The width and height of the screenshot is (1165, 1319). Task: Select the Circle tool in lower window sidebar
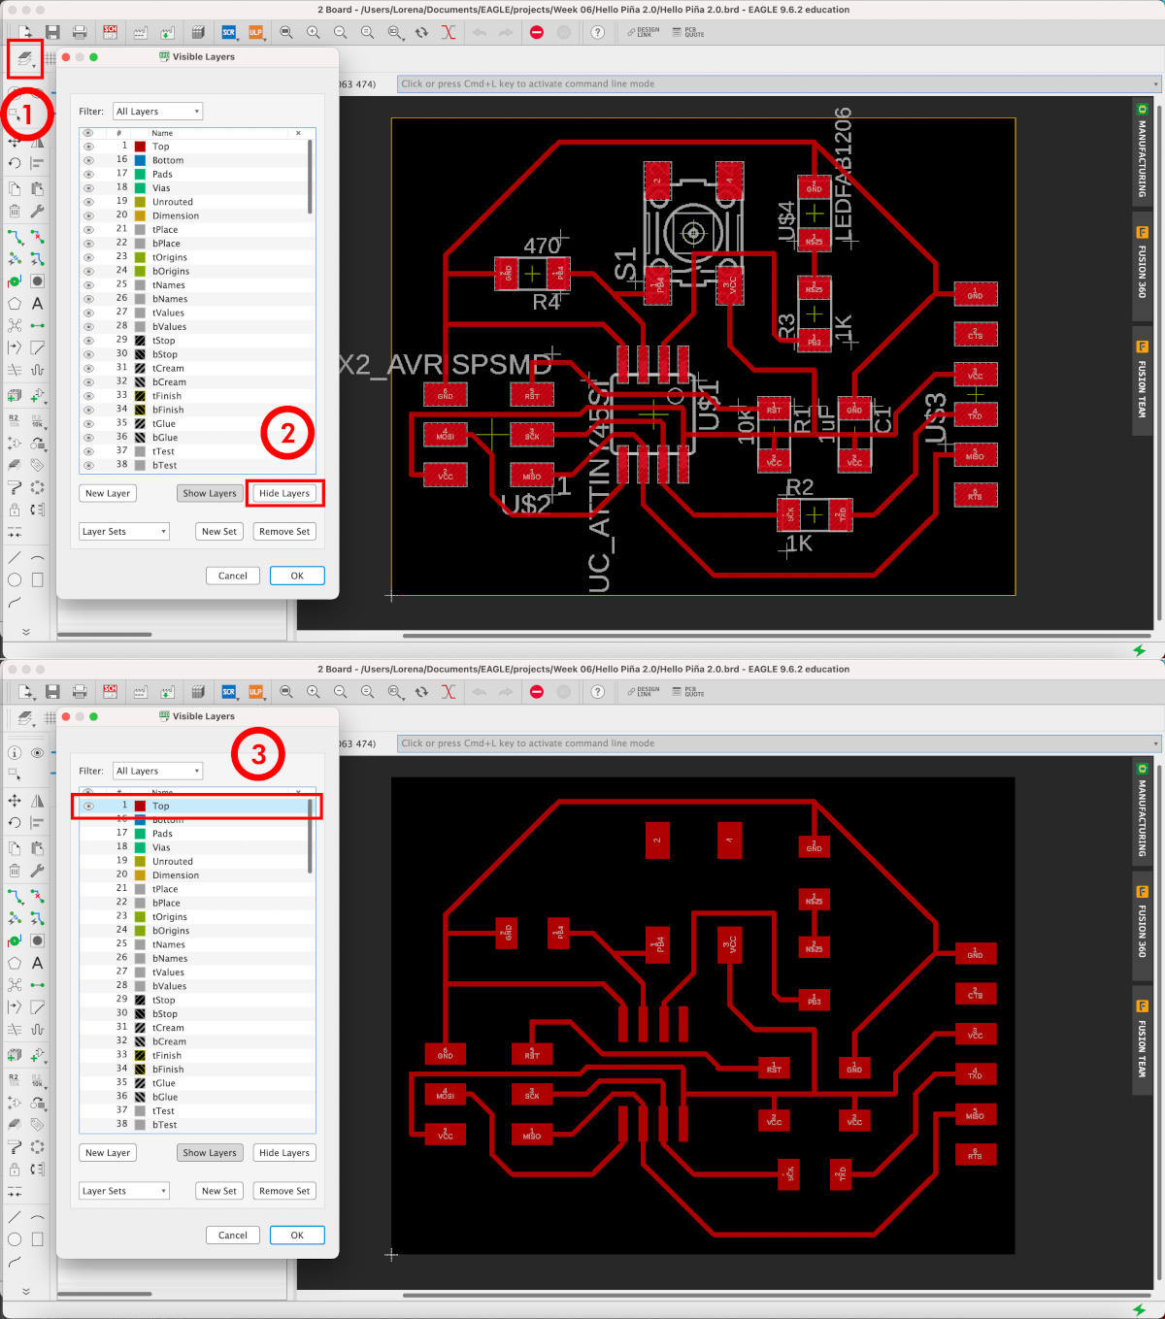click(15, 1239)
